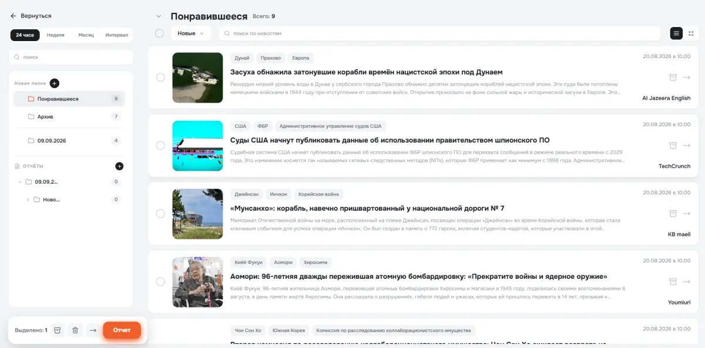
Task: Move selected items with bottom bar arrow
Action: [x=92, y=330]
